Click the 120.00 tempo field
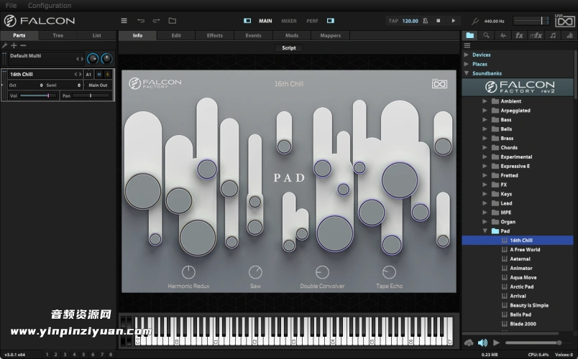 coord(410,21)
